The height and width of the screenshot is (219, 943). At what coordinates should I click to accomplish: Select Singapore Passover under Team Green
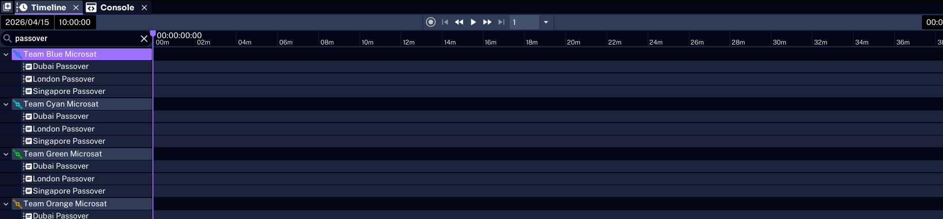point(87,191)
